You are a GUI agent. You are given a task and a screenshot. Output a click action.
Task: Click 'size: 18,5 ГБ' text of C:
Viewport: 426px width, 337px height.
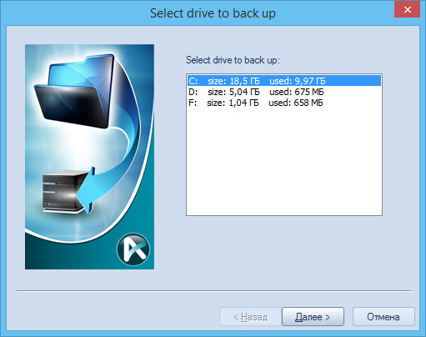coord(233,81)
